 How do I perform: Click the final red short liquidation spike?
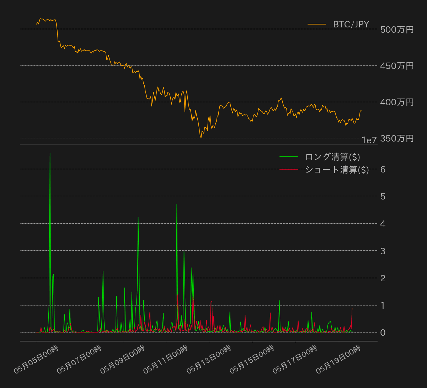[x=352, y=308]
